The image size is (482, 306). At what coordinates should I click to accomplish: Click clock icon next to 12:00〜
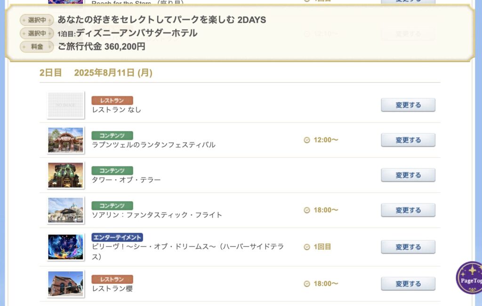point(307,140)
